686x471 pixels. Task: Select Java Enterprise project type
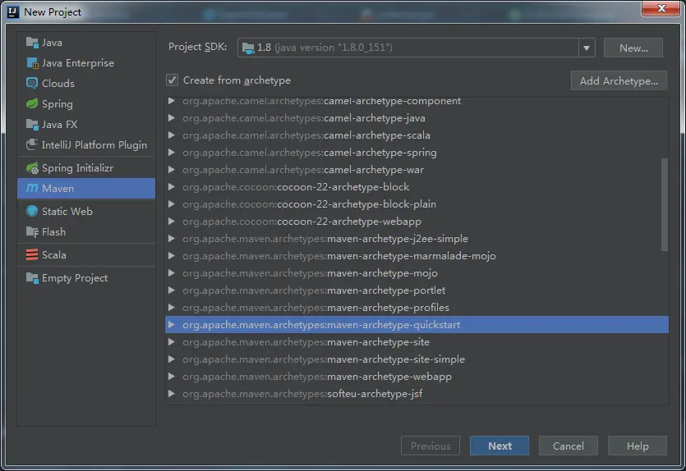pyautogui.click(x=86, y=63)
